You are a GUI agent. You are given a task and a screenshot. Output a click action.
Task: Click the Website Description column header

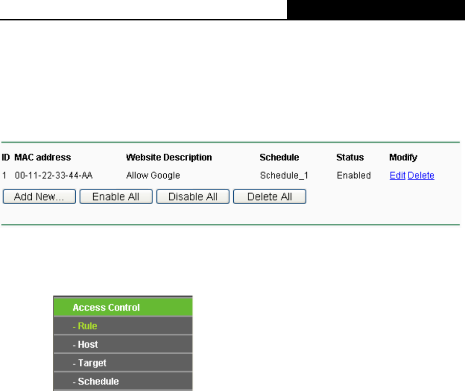(x=169, y=157)
